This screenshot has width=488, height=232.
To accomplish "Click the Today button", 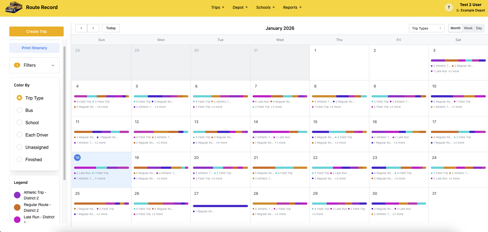I will (111, 28).
